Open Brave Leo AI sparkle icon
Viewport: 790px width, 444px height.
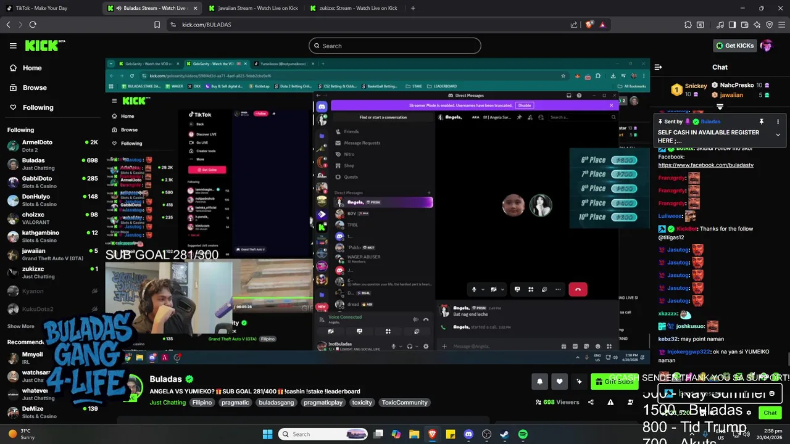click(x=757, y=25)
